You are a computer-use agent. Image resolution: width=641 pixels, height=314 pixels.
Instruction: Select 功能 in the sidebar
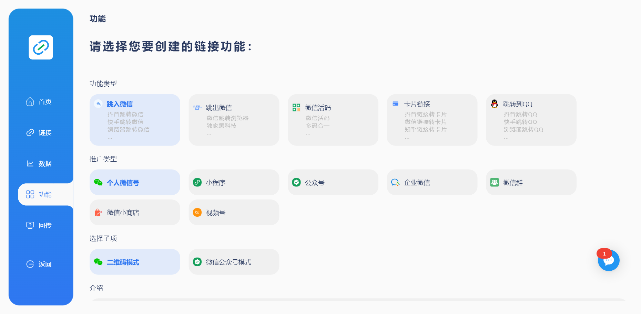[45, 194]
